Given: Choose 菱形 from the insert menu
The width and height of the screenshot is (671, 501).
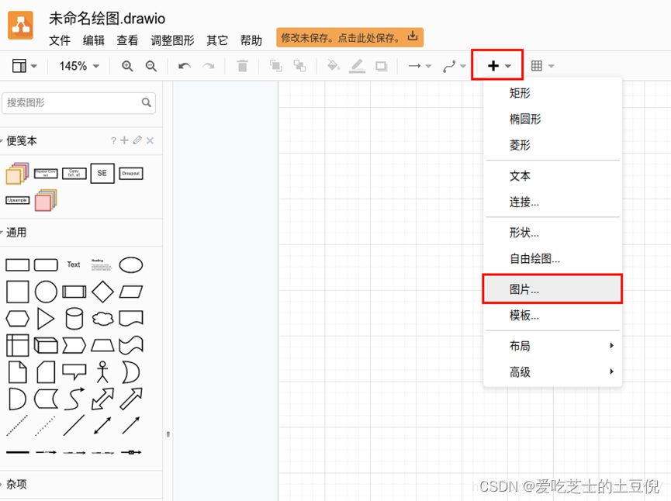Looking at the screenshot, I should coord(552,145).
